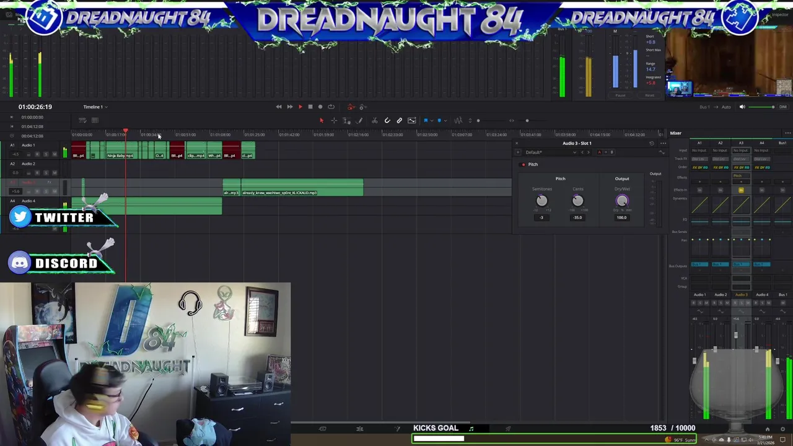Image resolution: width=793 pixels, height=446 pixels.
Task: Go to the next preset arrow
Action: (589, 152)
